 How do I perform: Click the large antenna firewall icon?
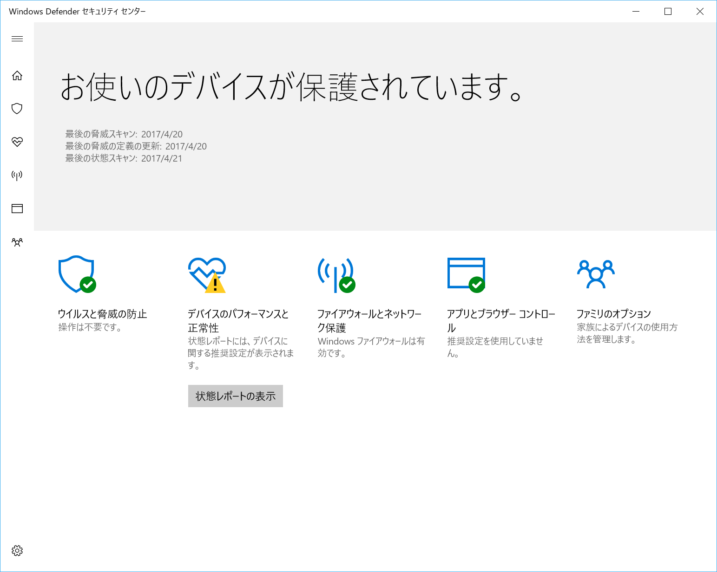(336, 275)
